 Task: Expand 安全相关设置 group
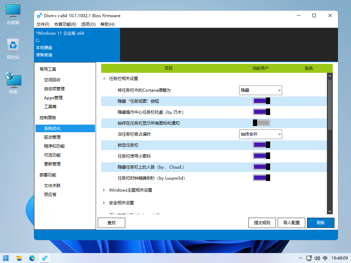(x=104, y=203)
